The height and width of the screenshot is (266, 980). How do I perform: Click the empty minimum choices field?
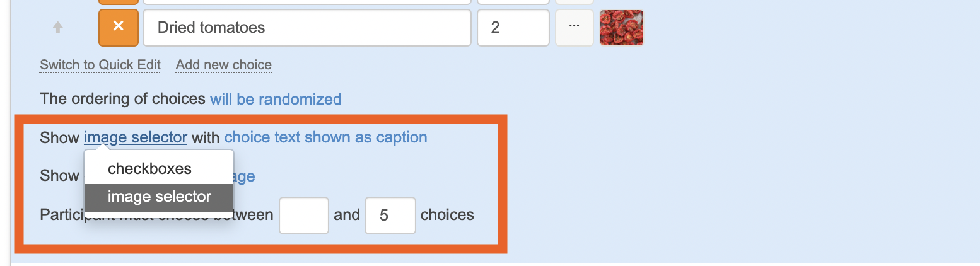tap(304, 216)
